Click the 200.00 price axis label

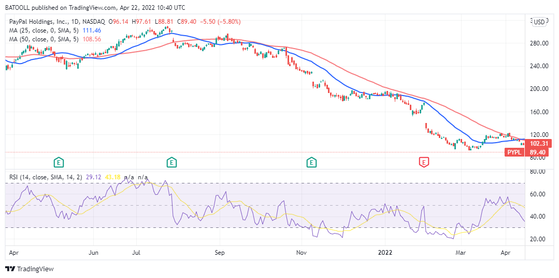tap(538, 89)
